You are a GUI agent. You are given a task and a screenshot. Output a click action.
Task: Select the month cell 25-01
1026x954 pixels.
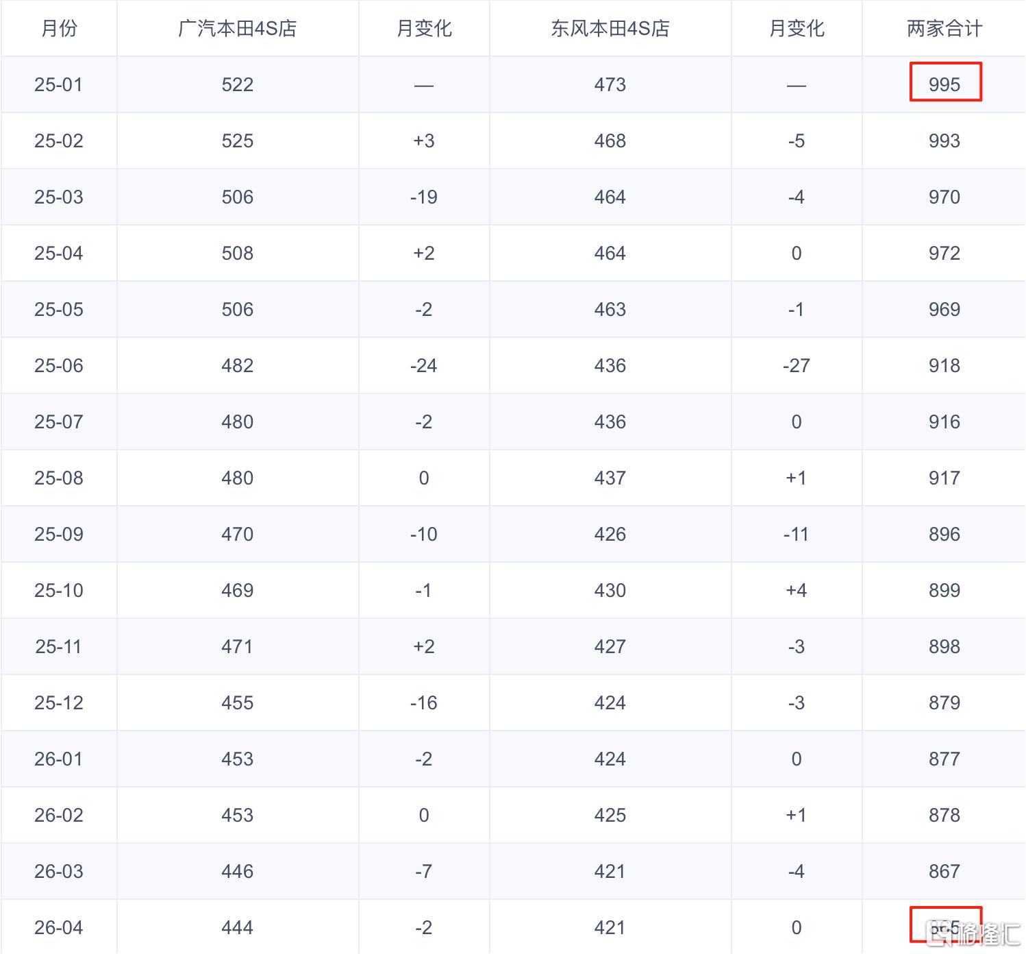(59, 84)
